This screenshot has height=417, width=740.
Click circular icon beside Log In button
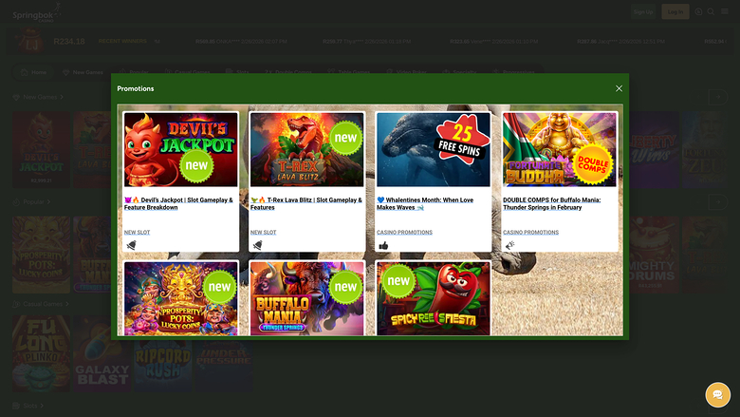coord(698,11)
